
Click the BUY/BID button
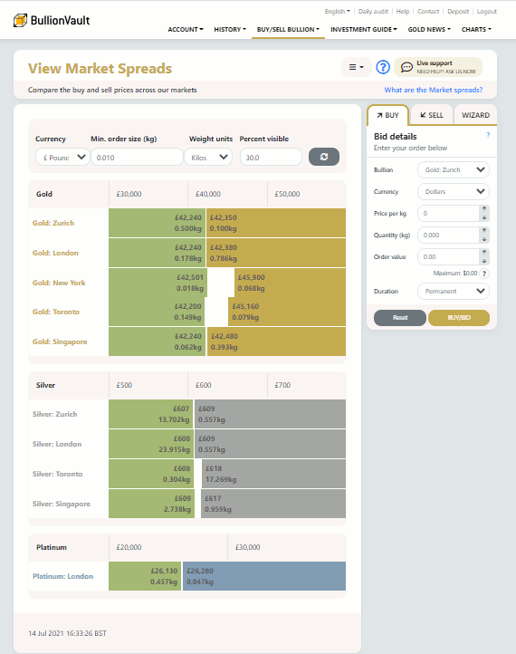(459, 317)
